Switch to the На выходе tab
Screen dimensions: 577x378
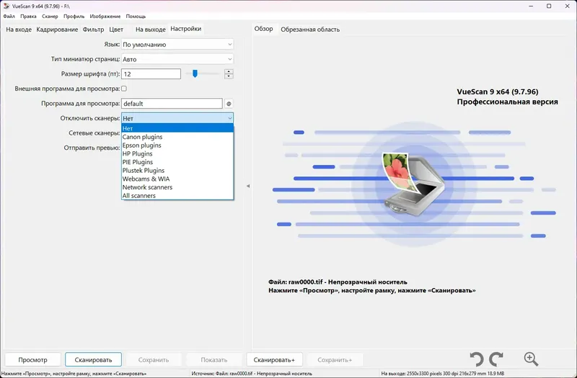pyautogui.click(x=151, y=30)
